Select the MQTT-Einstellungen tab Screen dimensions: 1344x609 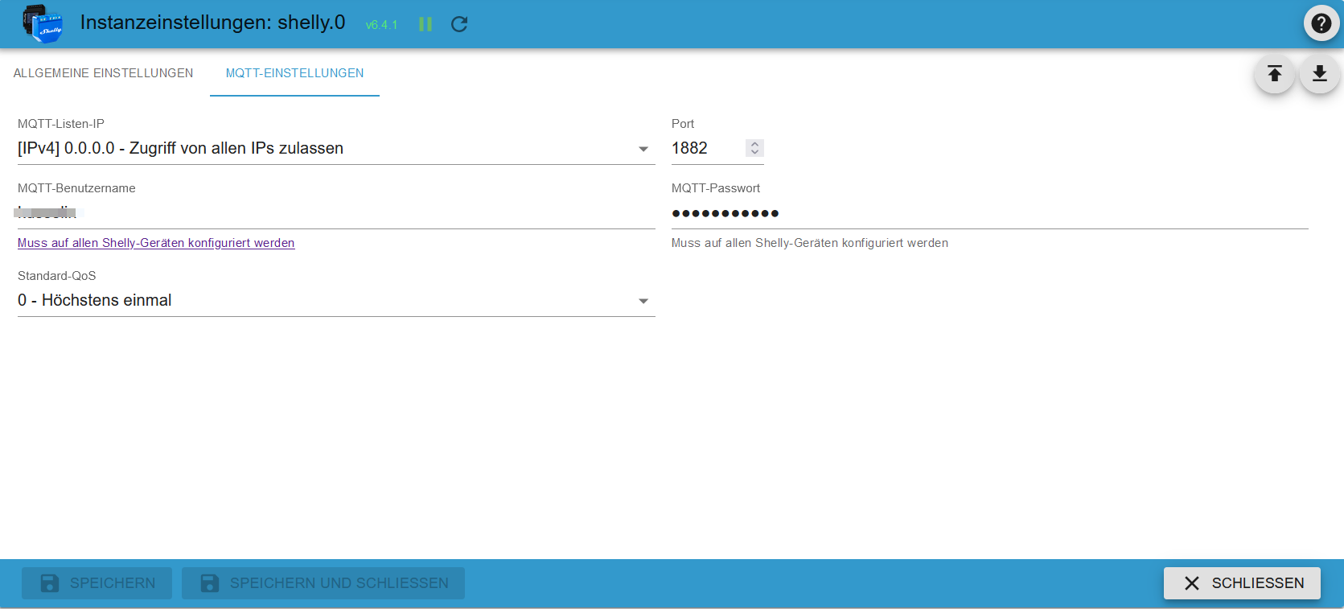pyautogui.click(x=294, y=73)
